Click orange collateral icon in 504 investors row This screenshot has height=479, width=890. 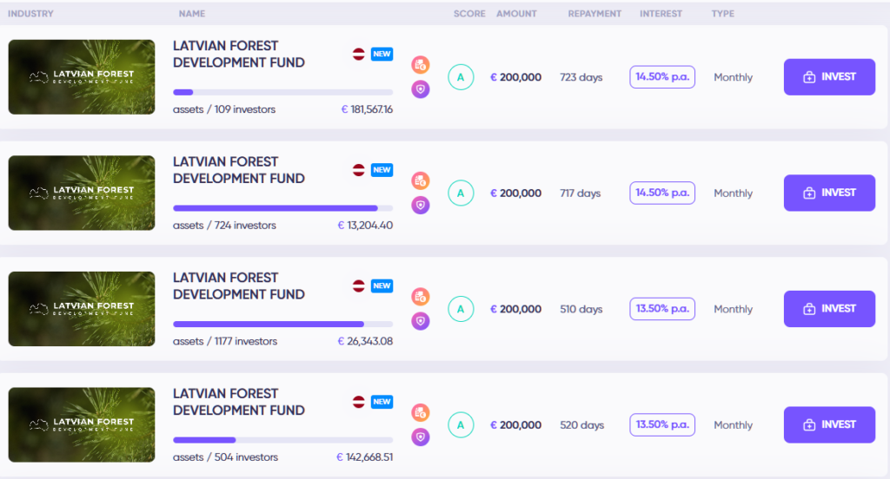(421, 413)
